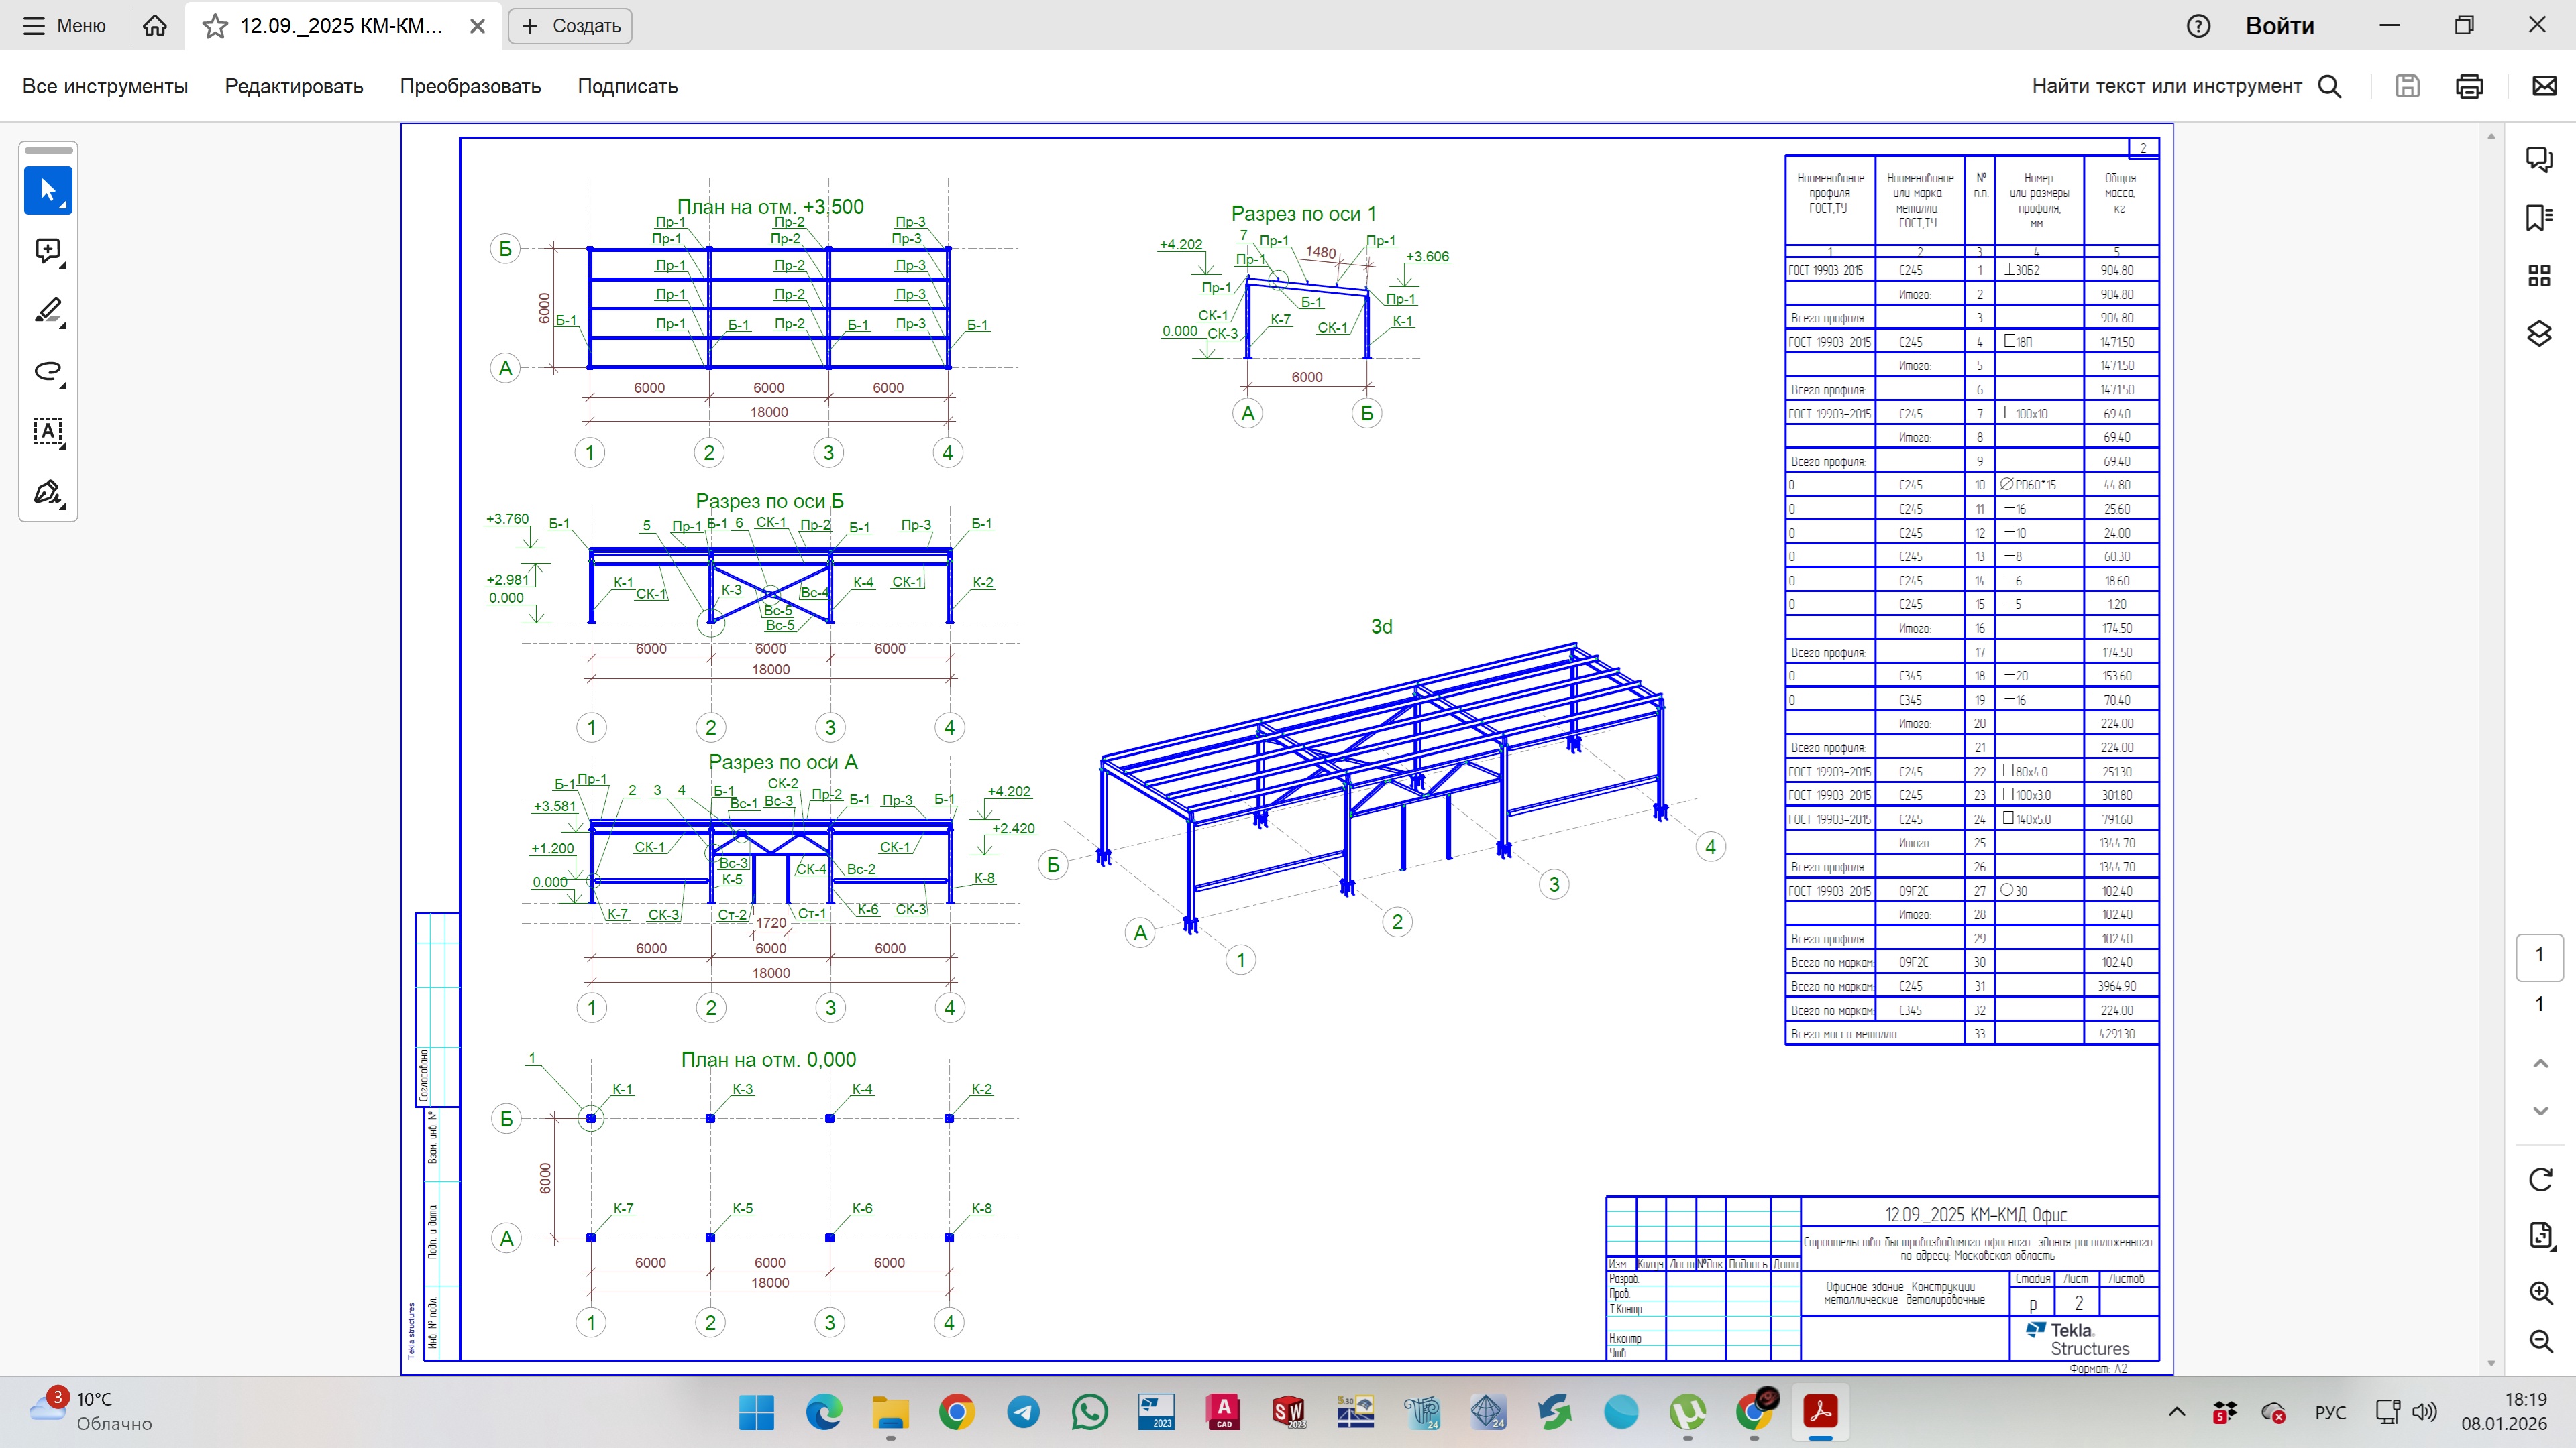
Task: Rotate the page view clockwise
Action: 2540,1179
